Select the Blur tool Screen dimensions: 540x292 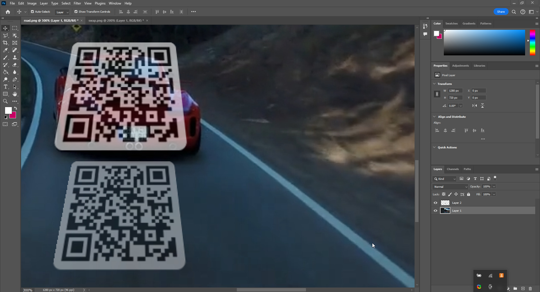(15, 72)
